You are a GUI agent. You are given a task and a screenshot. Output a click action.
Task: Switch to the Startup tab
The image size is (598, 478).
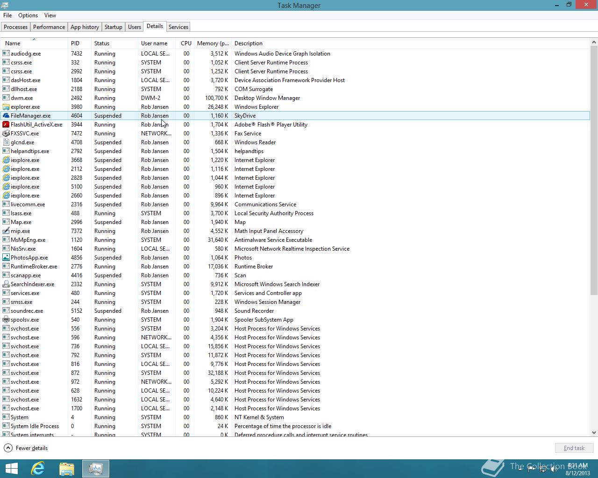tap(114, 27)
